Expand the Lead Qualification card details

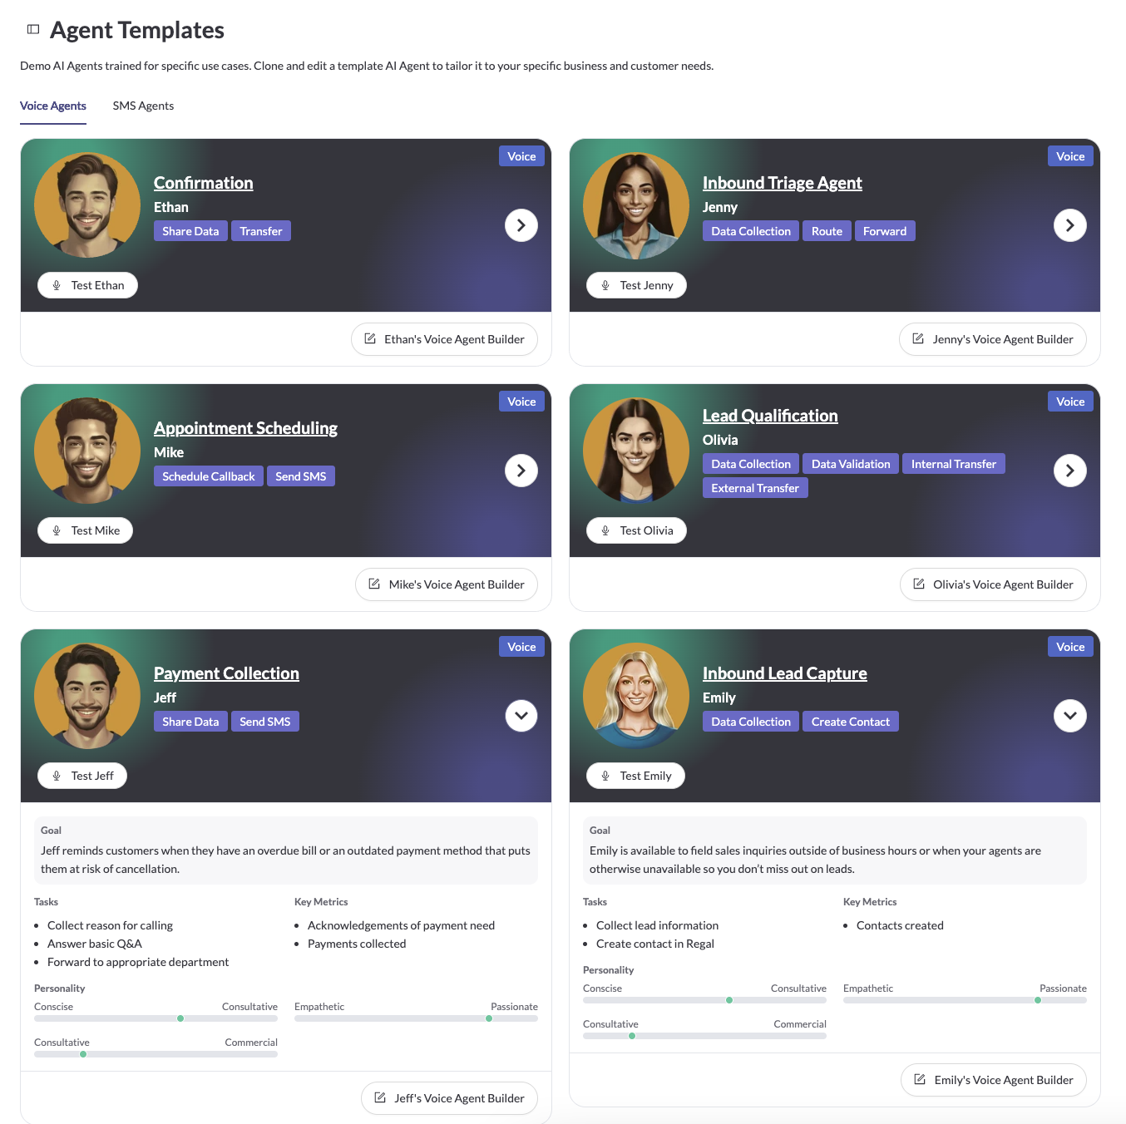click(x=1070, y=471)
